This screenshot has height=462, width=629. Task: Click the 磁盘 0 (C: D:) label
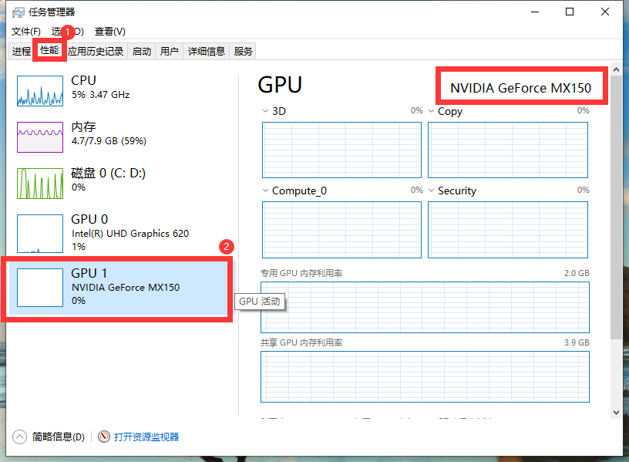click(109, 173)
